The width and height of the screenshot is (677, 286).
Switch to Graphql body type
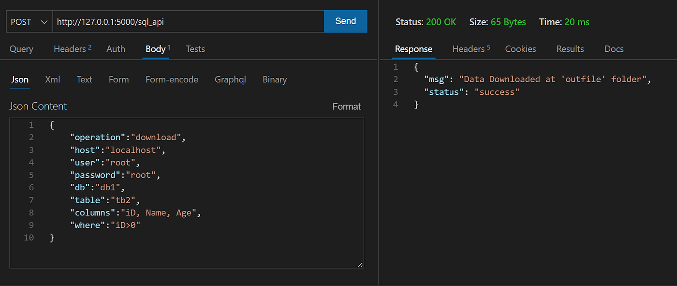[230, 79]
